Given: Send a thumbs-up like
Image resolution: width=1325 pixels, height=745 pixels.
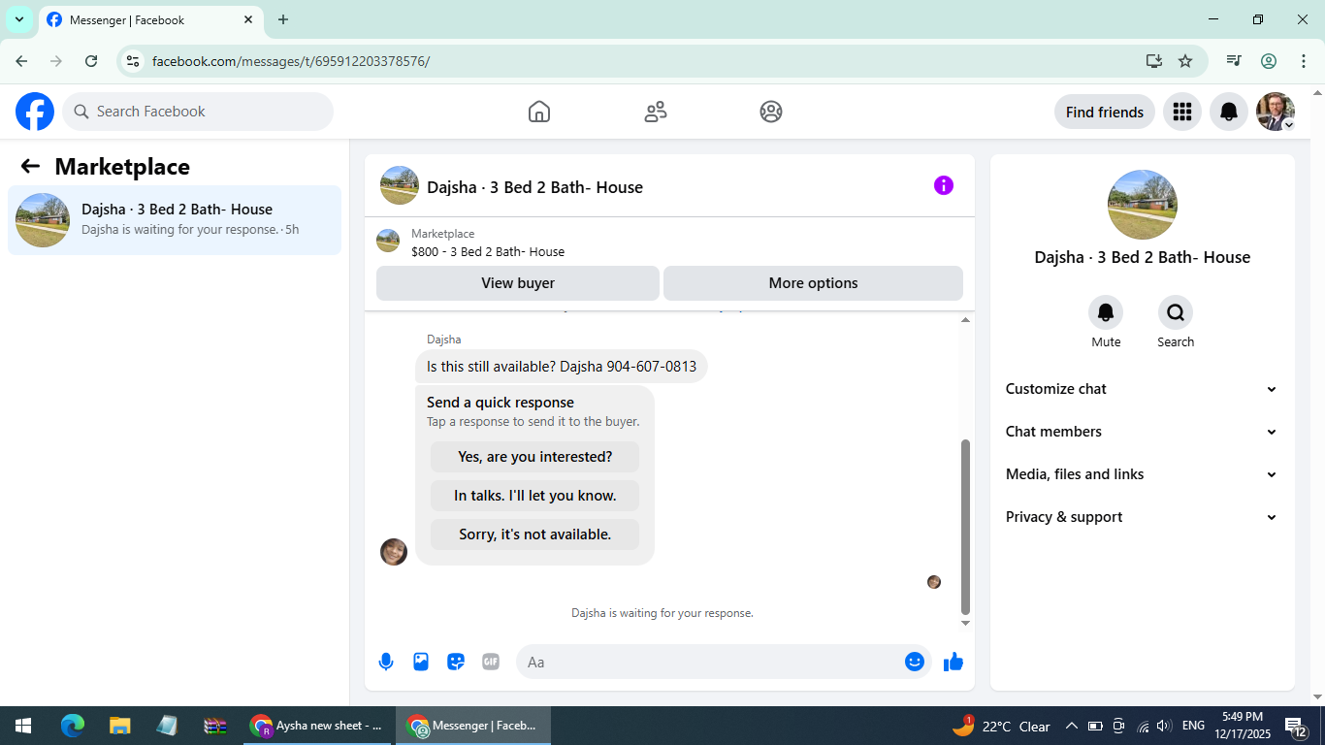Looking at the screenshot, I should click(x=953, y=662).
